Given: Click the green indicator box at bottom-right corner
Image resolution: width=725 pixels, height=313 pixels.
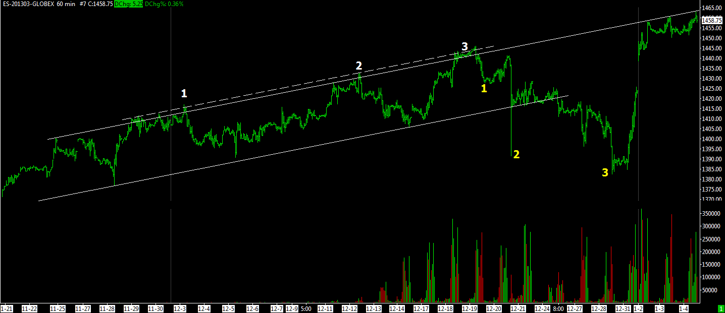Looking at the screenshot, I should coord(720,308).
